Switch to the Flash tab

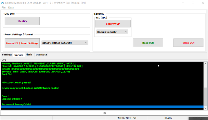29,54
